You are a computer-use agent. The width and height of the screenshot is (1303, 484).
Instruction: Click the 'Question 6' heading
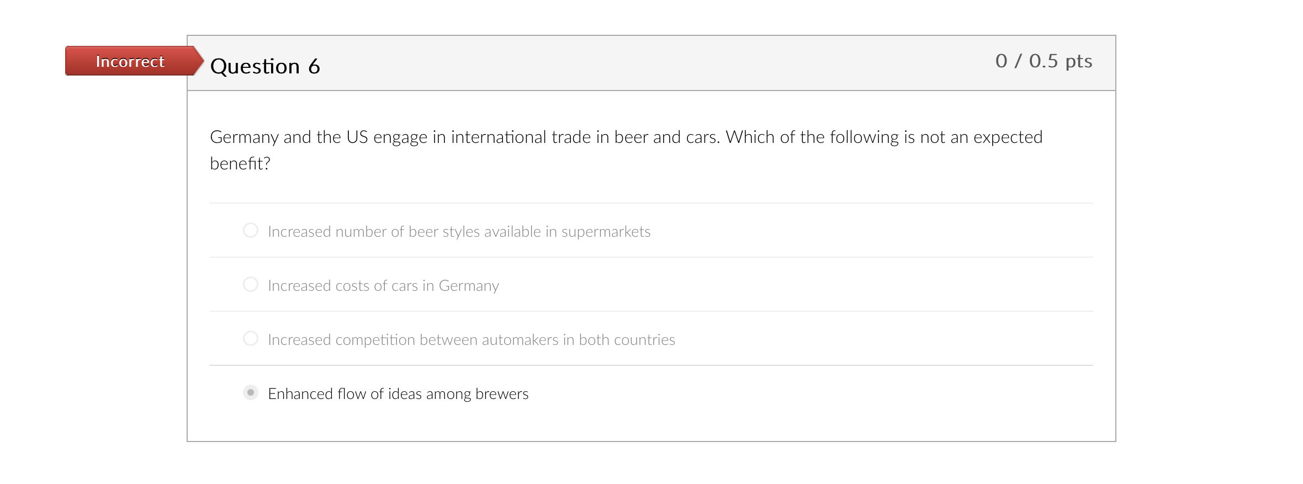(x=265, y=66)
